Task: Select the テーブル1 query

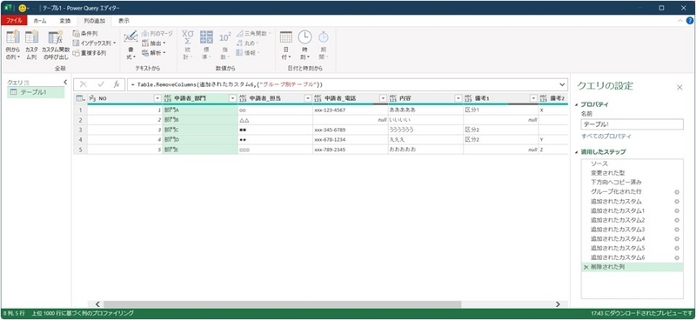Action: (x=37, y=92)
